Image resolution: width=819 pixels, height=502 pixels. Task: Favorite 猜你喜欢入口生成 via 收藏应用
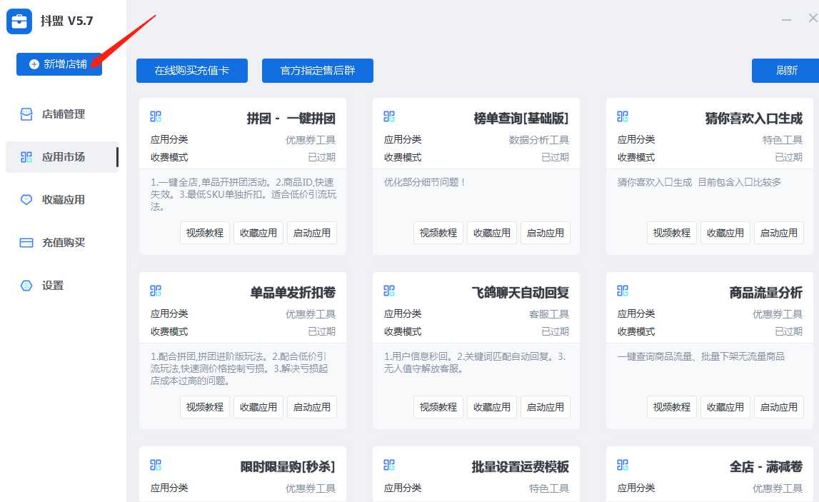coord(725,233)
